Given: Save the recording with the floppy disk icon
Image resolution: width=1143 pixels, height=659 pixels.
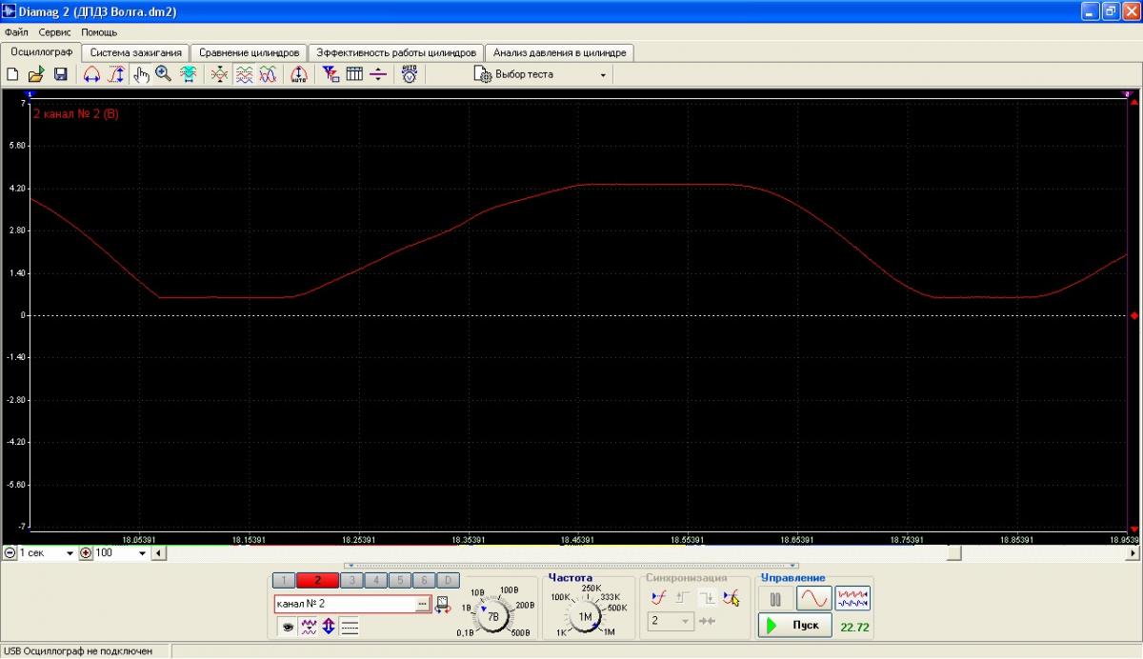Looking at the screenshot, I should coord(60,74).
